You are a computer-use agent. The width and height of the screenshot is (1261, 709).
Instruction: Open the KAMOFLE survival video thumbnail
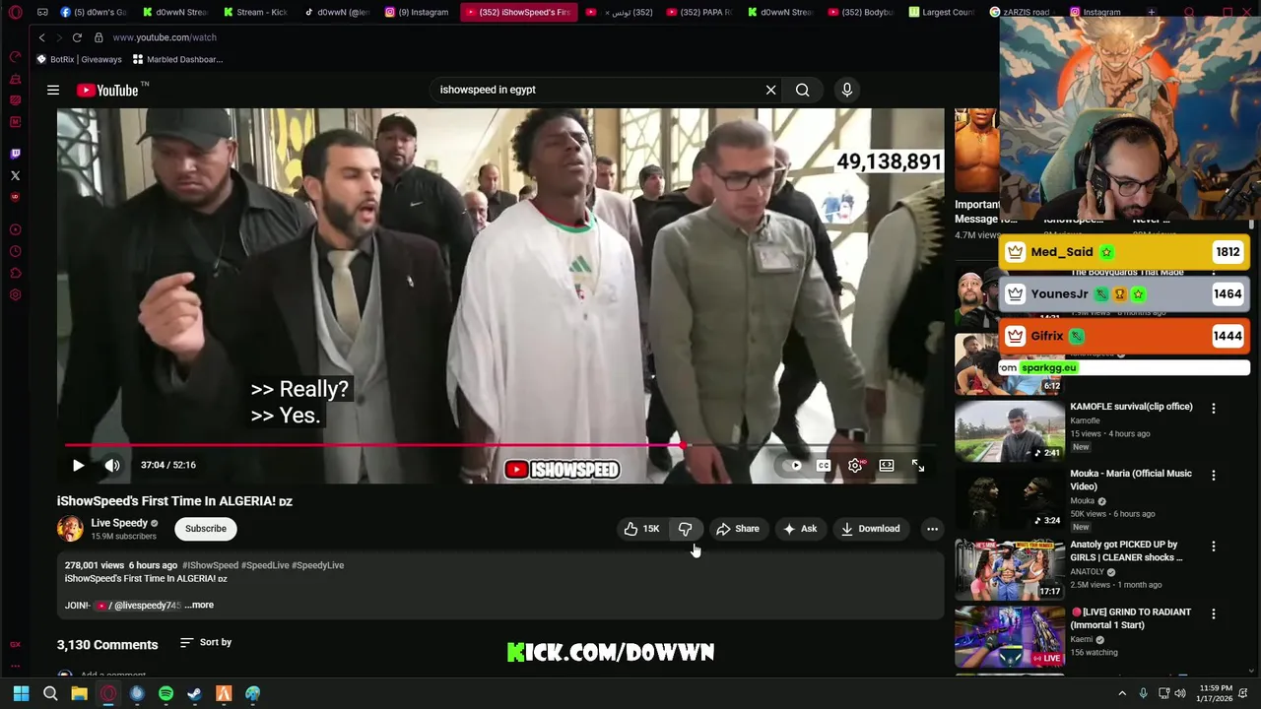coord(1009,429)
